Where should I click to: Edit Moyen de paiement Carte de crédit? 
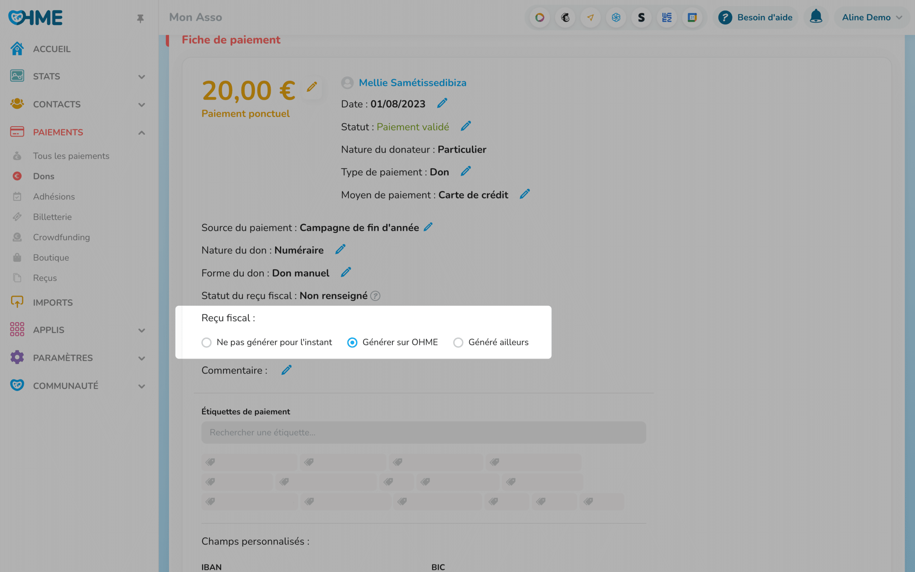coord(524,194)
